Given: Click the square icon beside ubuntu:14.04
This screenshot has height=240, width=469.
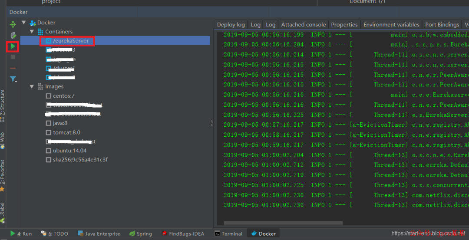Looking at the screenshot, I should coord(49,150).
